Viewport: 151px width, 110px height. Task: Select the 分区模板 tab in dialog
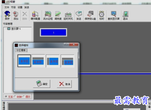coord(21,50)
